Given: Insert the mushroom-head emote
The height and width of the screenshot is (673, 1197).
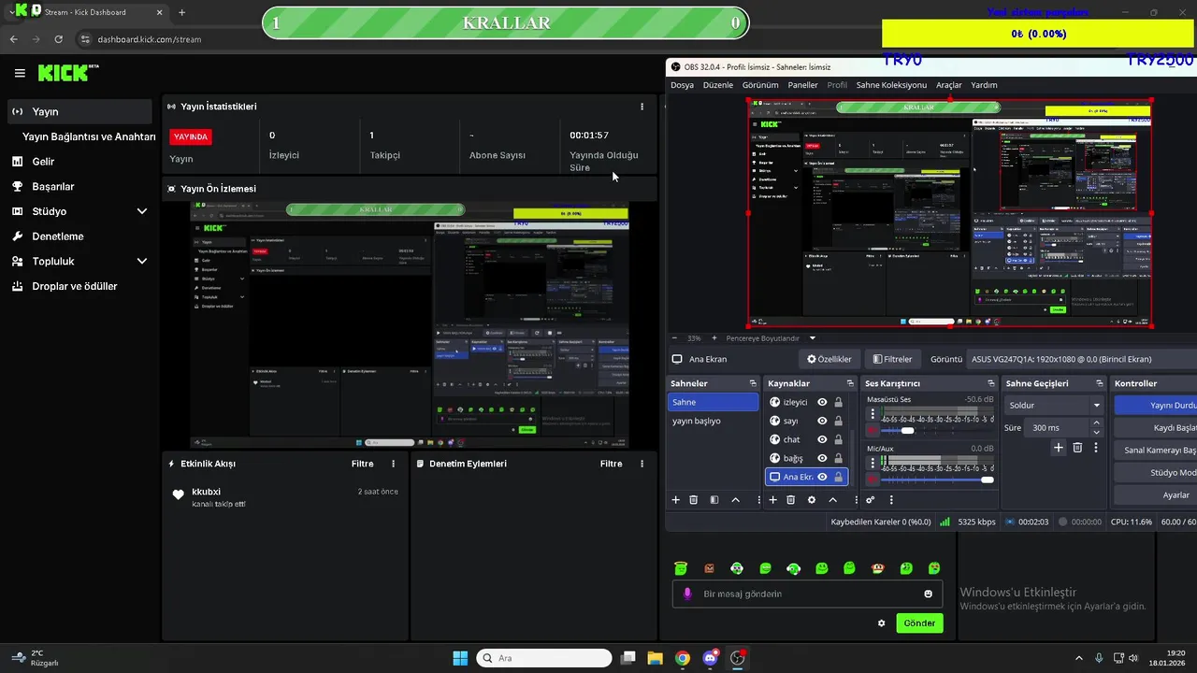Looking at the screenshot, I should coord(878,568).
